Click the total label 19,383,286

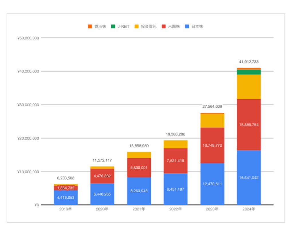(175, 134)
